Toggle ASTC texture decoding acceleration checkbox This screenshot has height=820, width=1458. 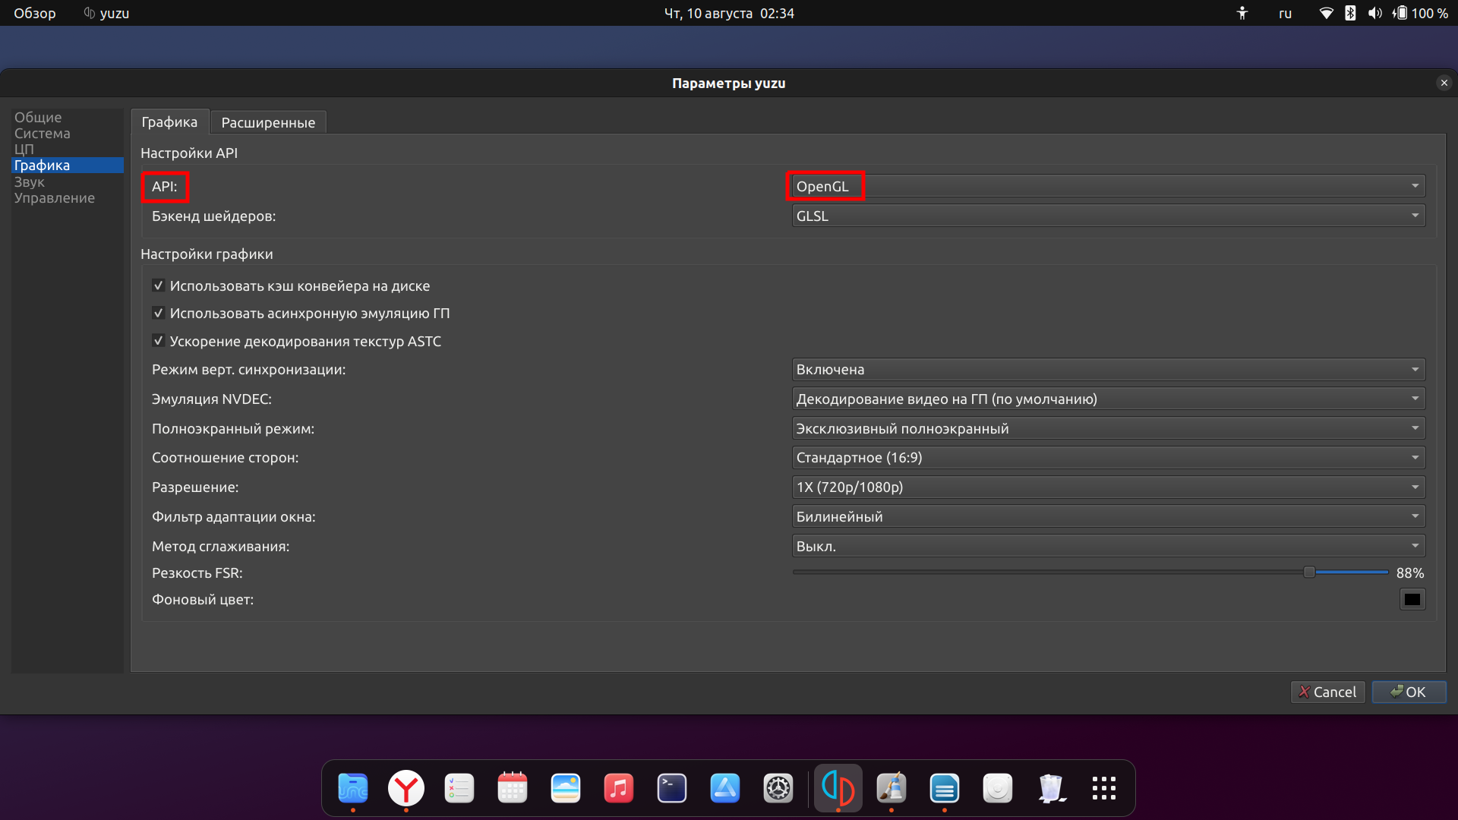coord(158,341)
